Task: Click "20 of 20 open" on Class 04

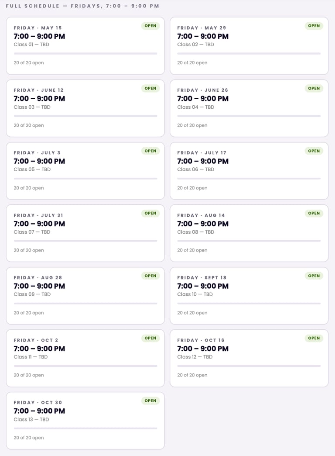Action: tap(192, 125)
